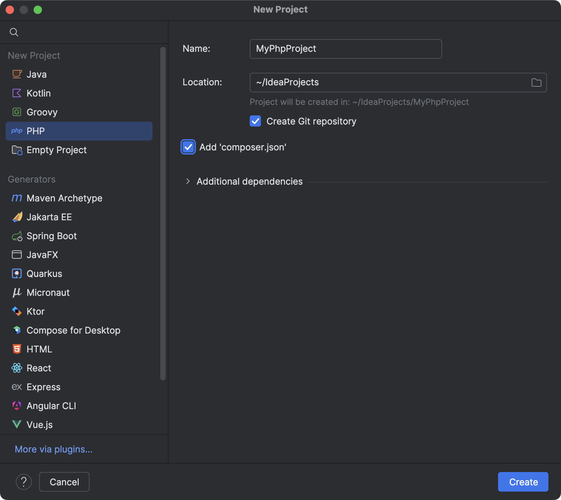Select the Vue.js generator icon
The width and height of the screenshot is (561, 500).
pos(16,424)
